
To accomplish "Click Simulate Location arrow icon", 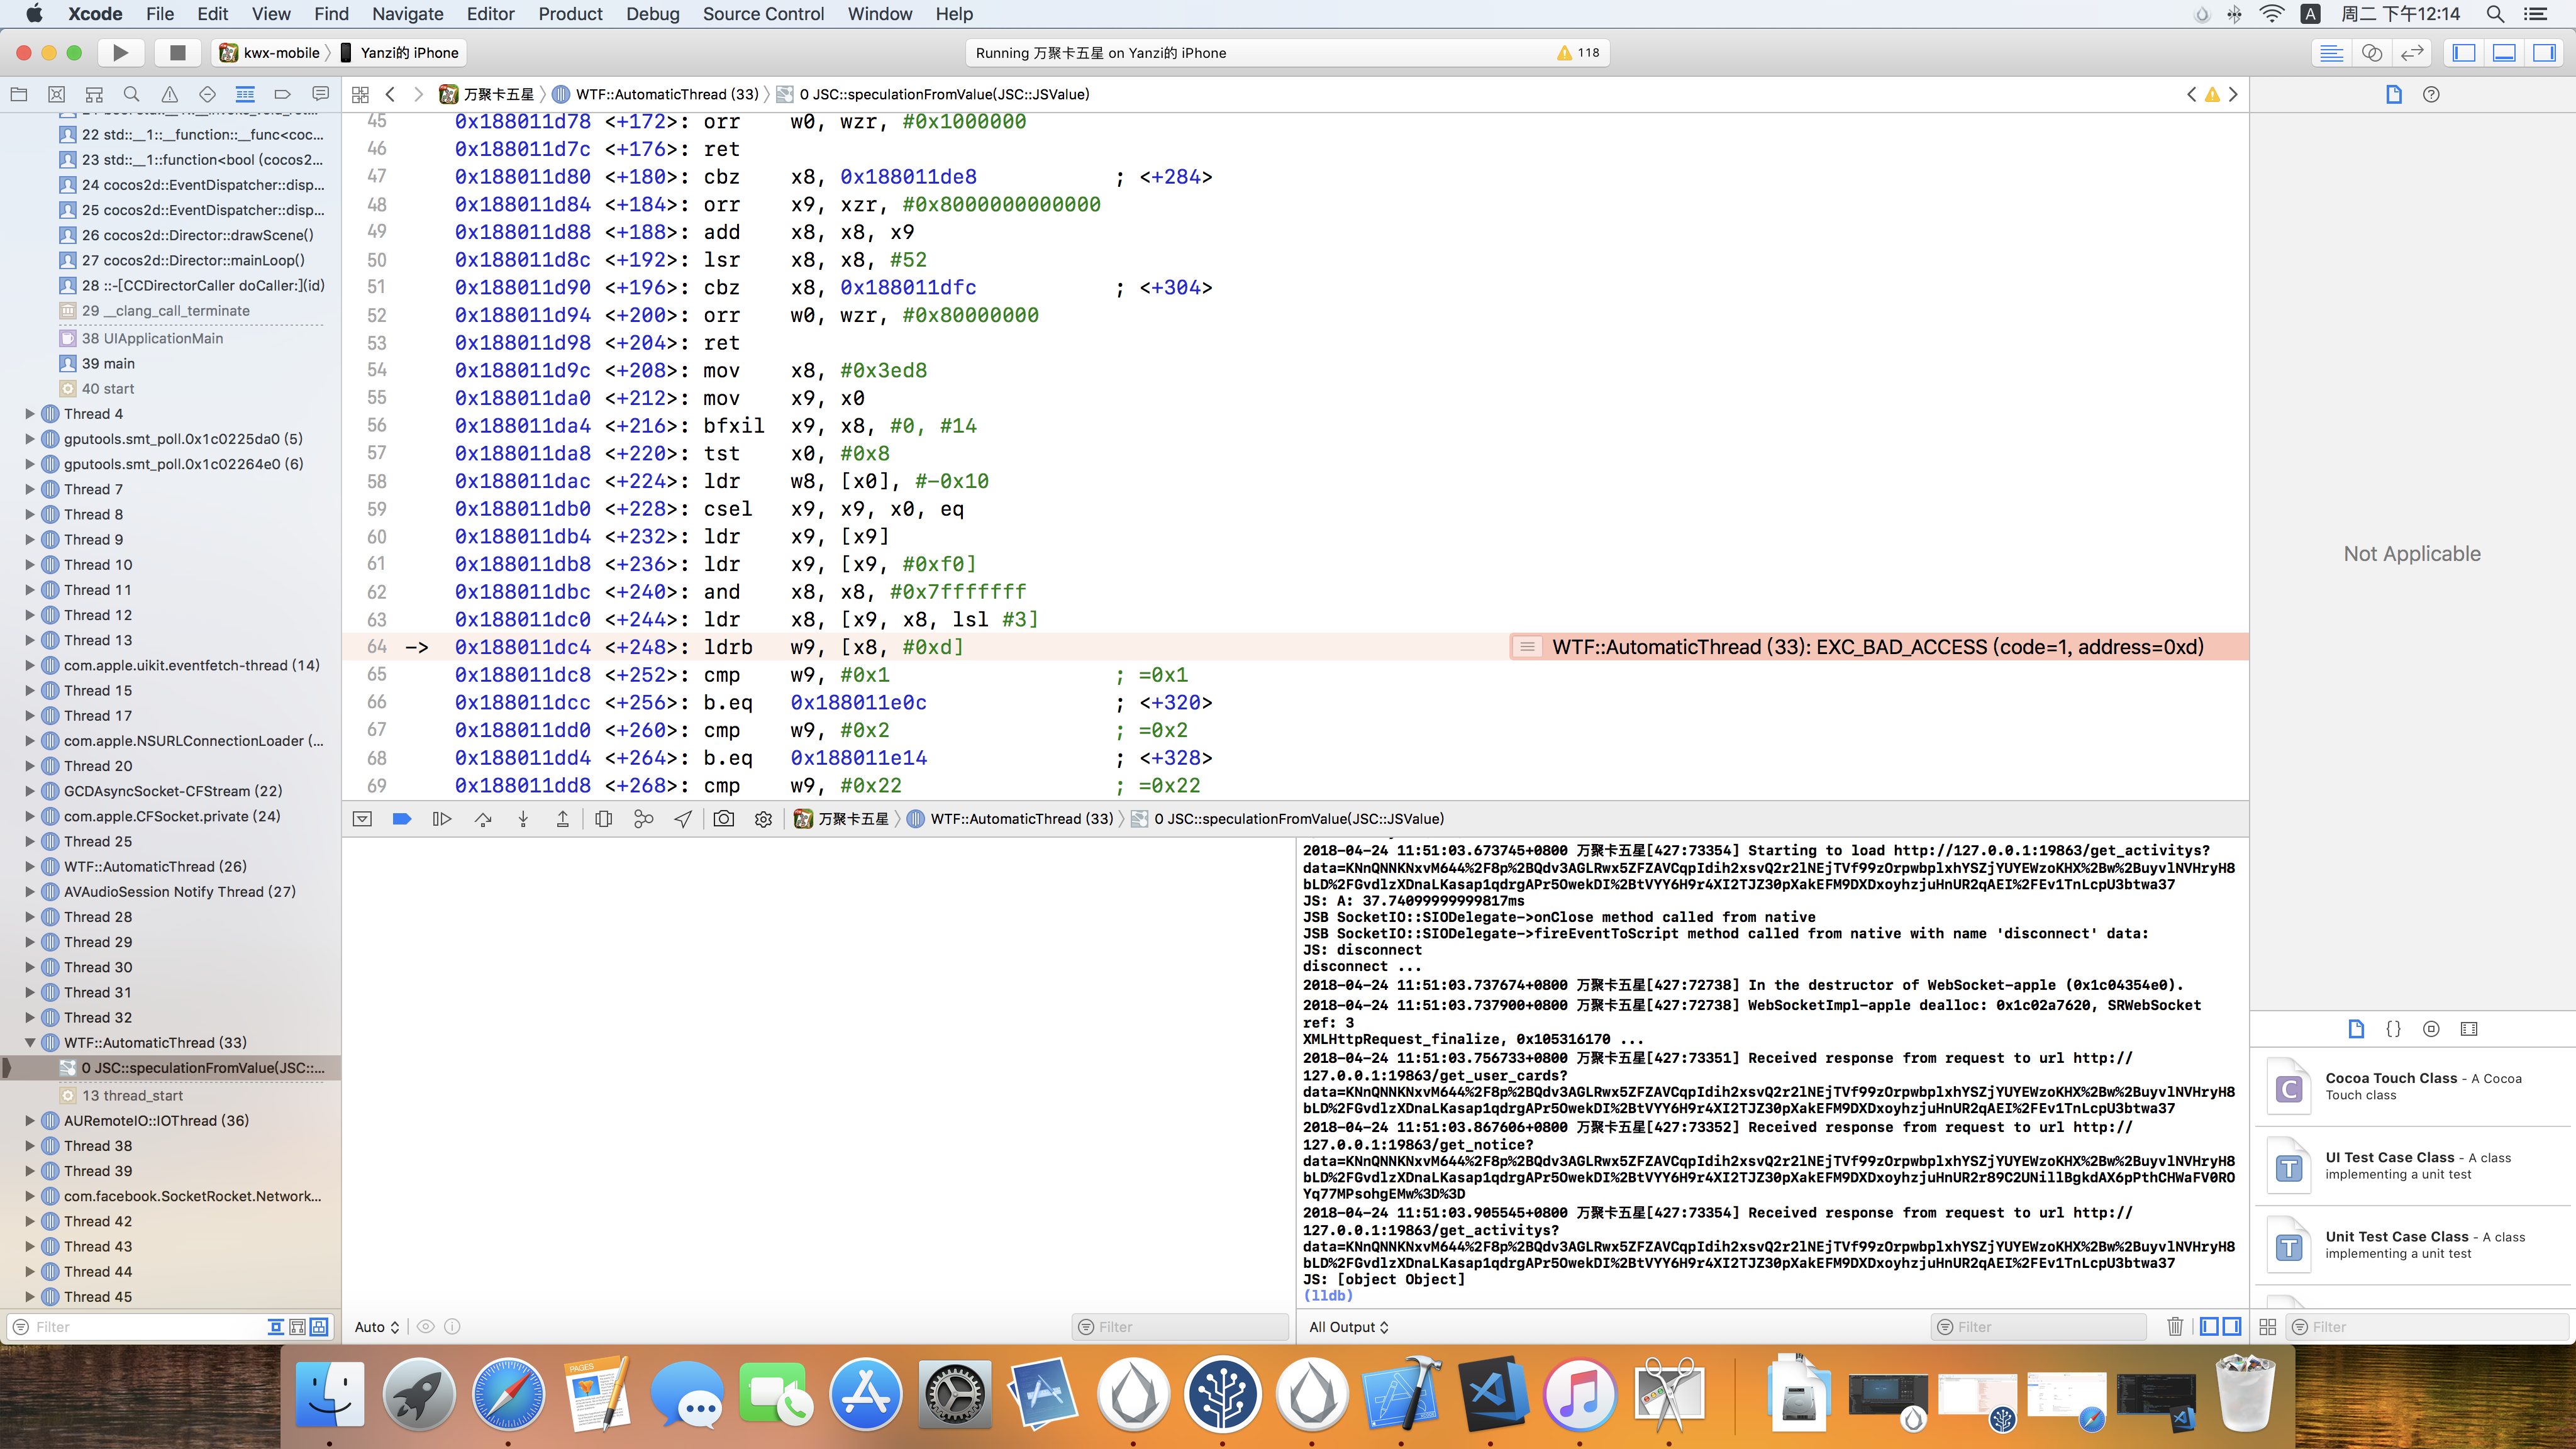I will click(683, 819).
